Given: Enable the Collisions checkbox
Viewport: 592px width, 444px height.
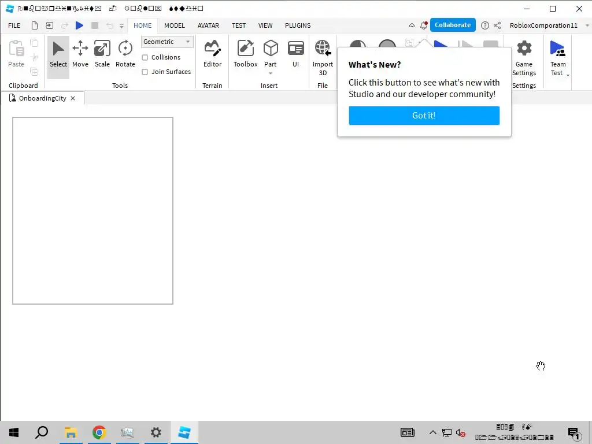Looking at the screenshot, I should tap(145, 57).
